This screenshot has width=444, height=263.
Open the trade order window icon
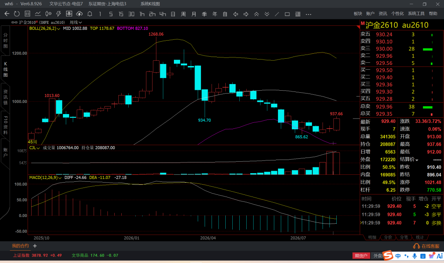[69, 14]
